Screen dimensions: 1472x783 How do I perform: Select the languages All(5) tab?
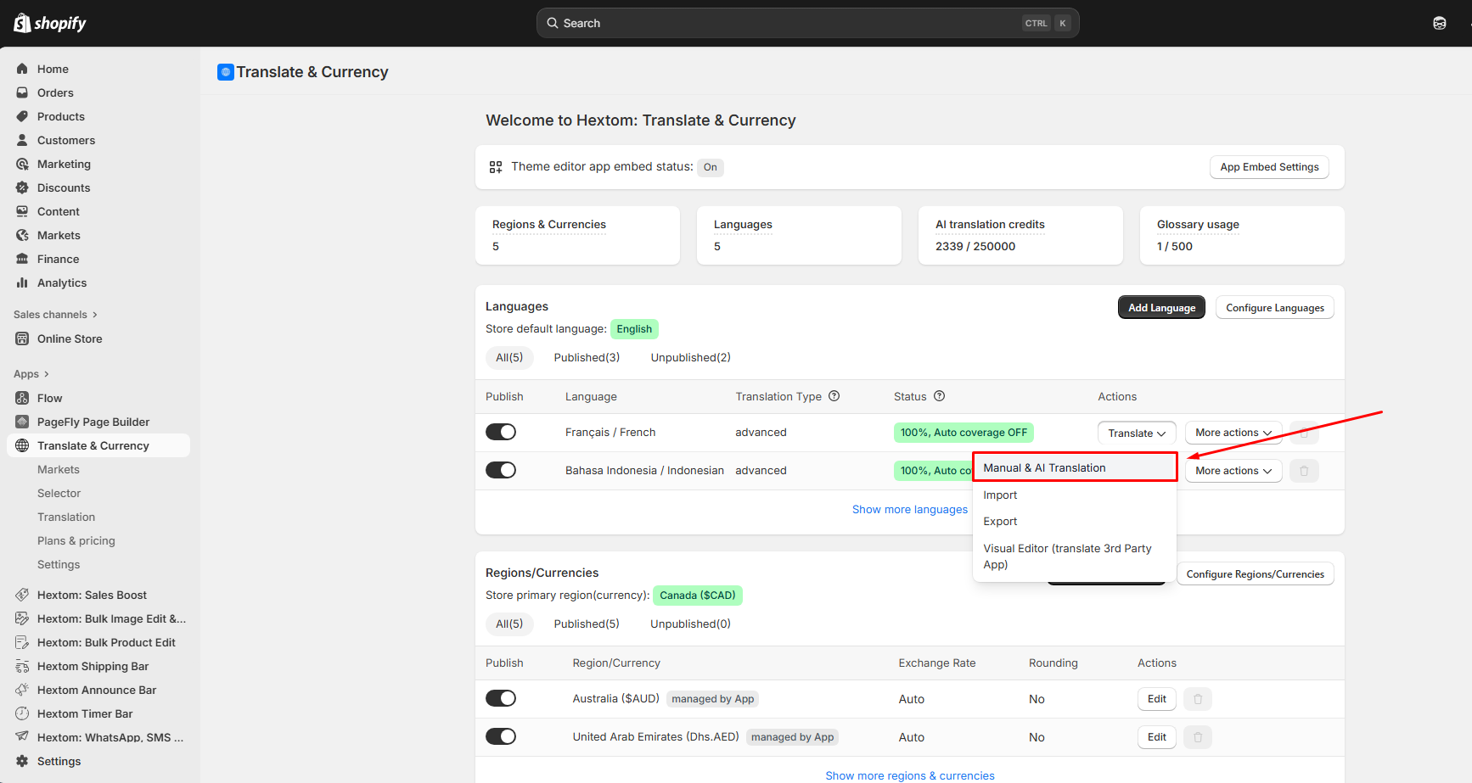(x=509, y=358)
